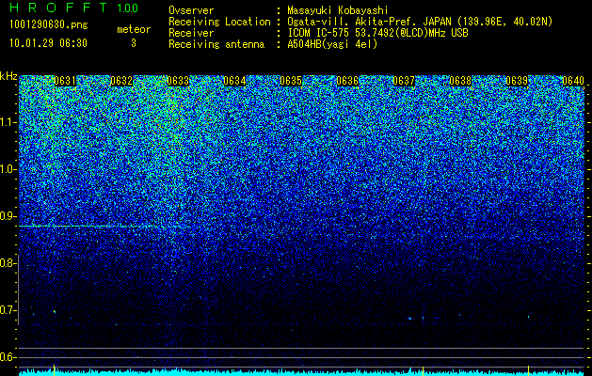Click the 0.7 frequency axis label
Viewport: 592px width, 376px height.
(x=8, y=310)
